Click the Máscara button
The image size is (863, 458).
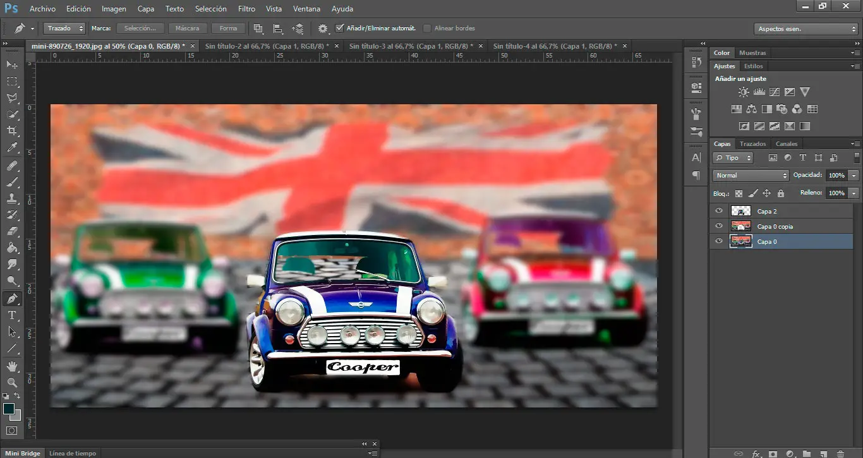187,28
